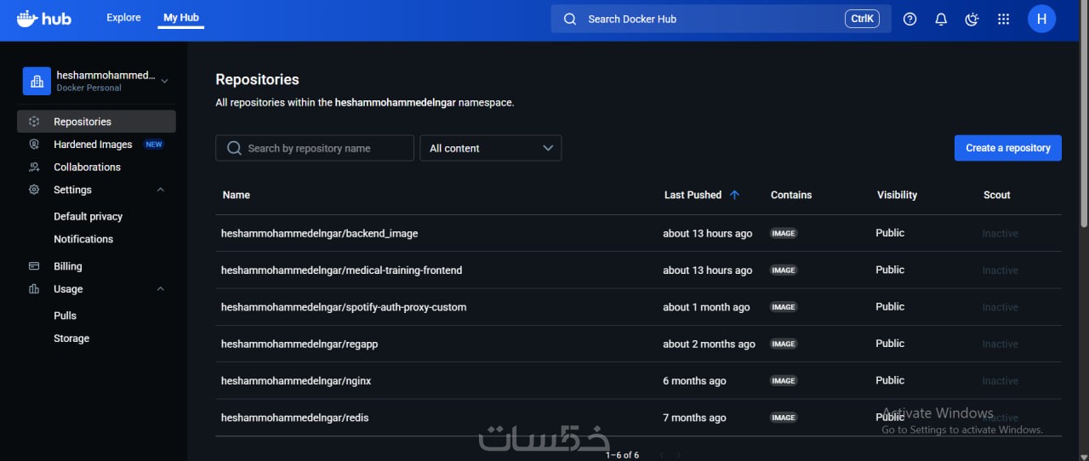Open the regapp repository link
This screenshot has width=1089, height=461.
[x=299, y=344]
